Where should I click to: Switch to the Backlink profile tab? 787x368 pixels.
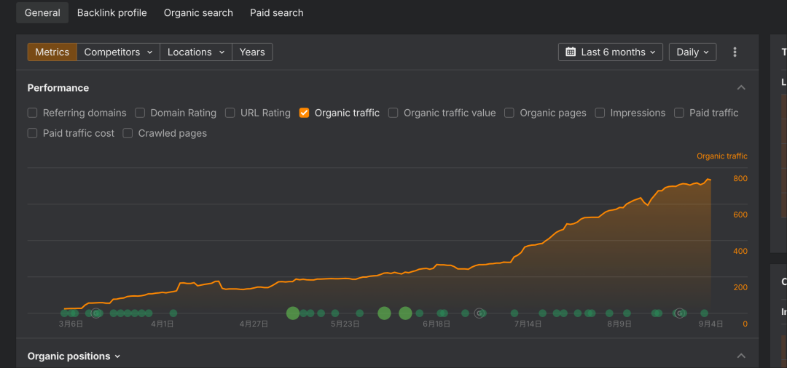(x=111, y=13)
